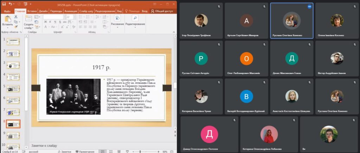This screenshot has height=153, width=360.
Task: Open the Редактирование search tools
Action: [x=135, y=20]
